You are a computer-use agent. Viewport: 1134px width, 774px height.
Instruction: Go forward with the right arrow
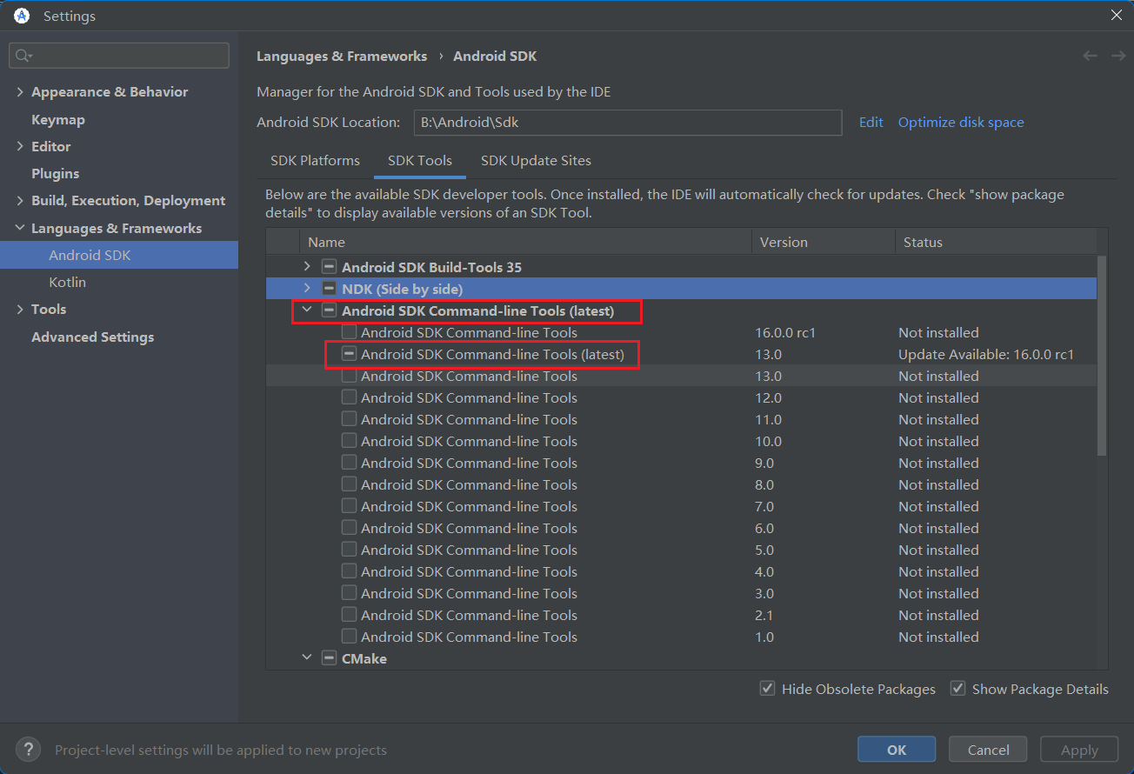click(1118, 56)
